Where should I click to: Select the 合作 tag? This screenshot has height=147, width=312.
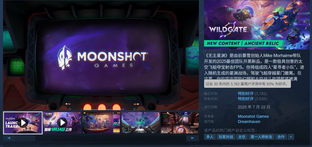281,137
